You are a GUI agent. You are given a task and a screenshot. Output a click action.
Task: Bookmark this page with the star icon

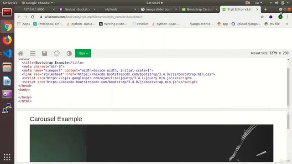[262, 17]
